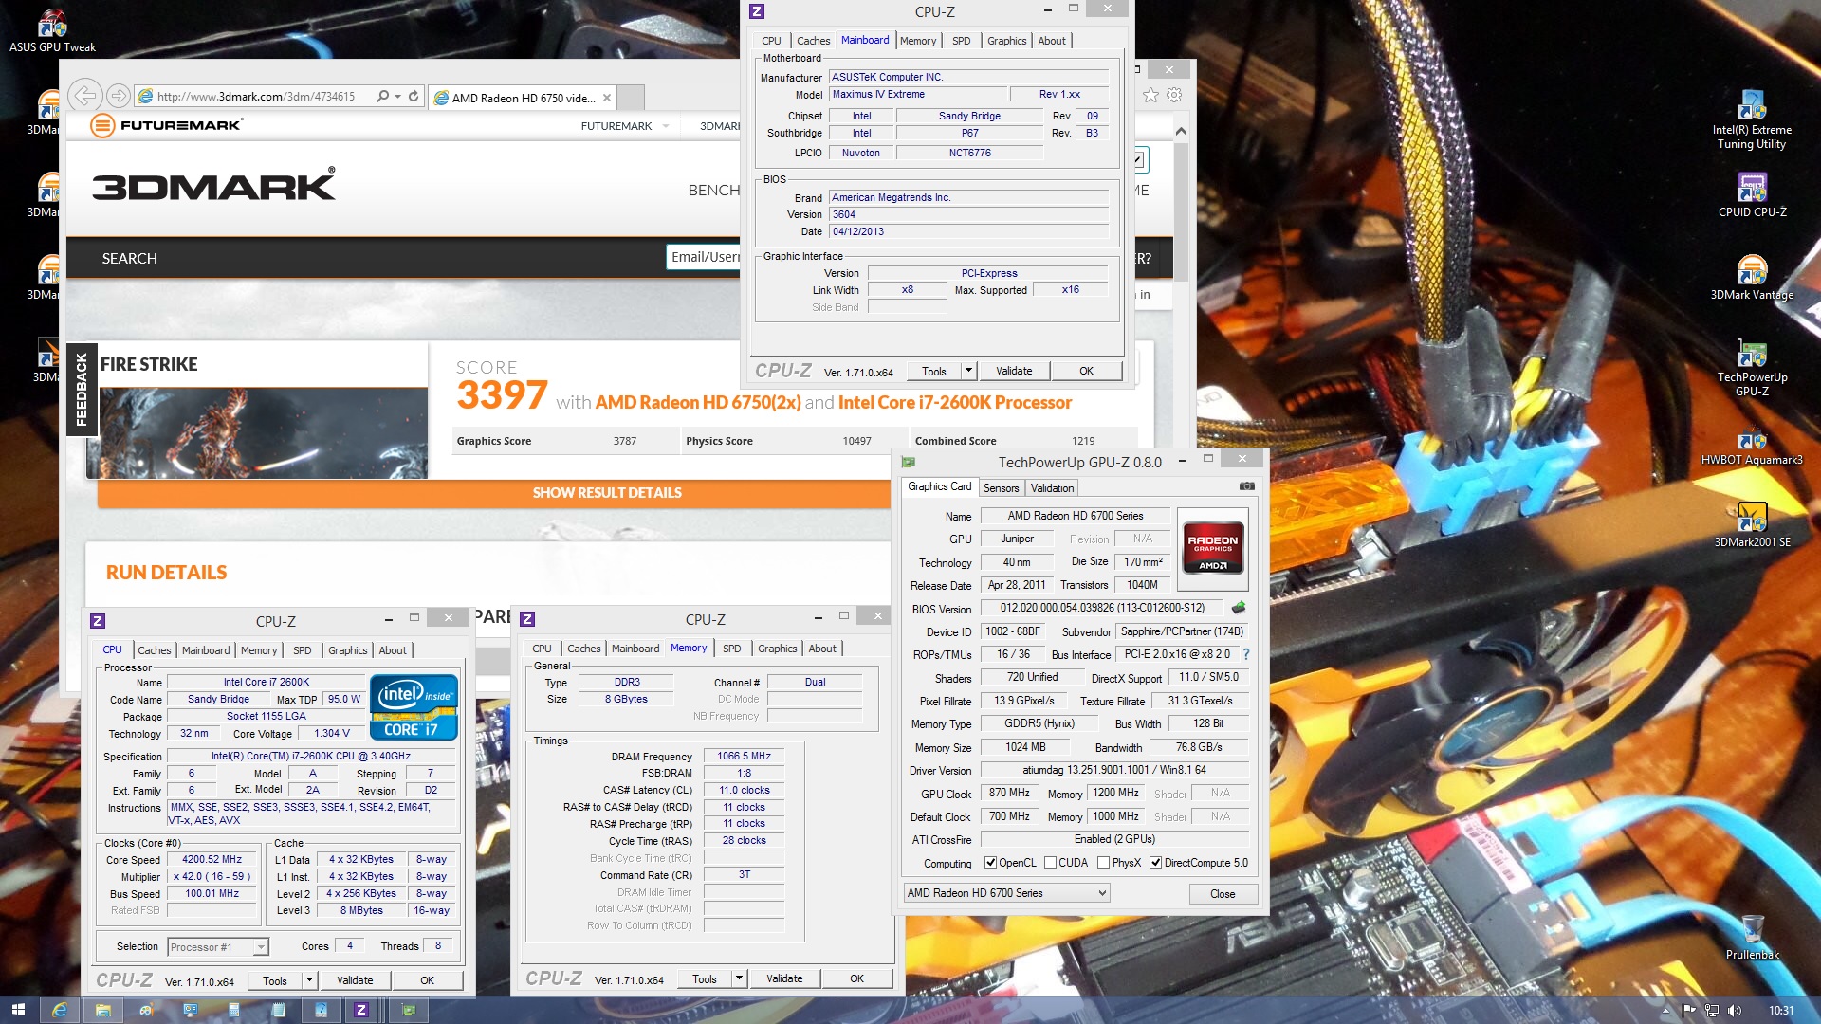The image size is (1821, 1024).
Task: Click the browser Back arrow button
Action: 85,96
